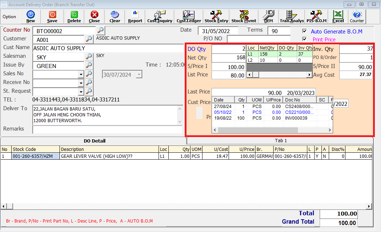
Task: Toggle Auto Generate B.O.M checkbox
Action: point(304,31)
